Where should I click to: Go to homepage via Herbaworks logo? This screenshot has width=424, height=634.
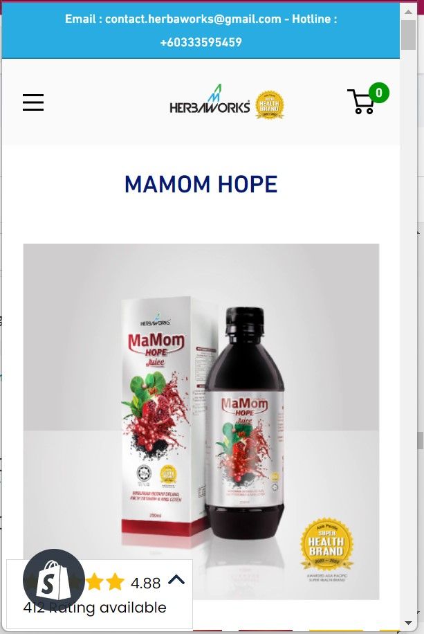coord(210,100)
